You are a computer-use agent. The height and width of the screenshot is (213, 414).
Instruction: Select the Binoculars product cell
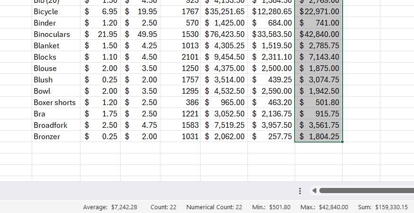[56, 35]
